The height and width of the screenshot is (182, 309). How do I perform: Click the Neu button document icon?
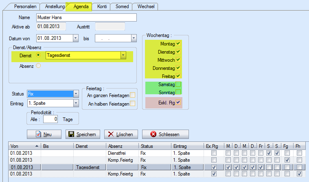coord(38,134)
